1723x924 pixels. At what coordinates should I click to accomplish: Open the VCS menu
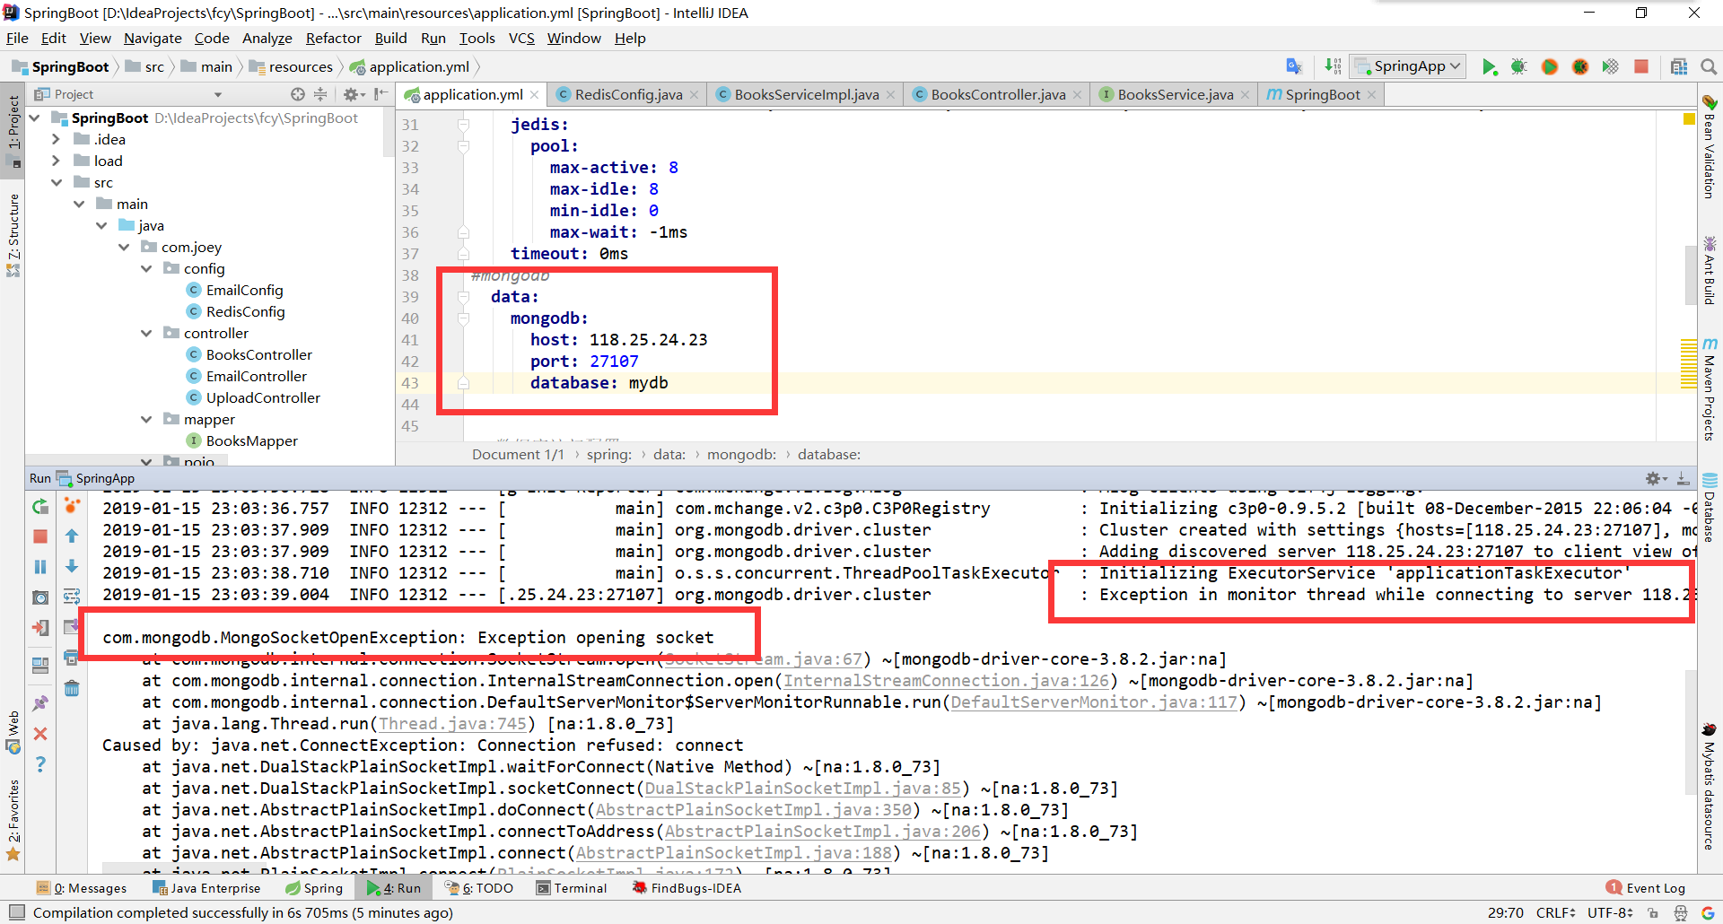click(x=521, y=38)
